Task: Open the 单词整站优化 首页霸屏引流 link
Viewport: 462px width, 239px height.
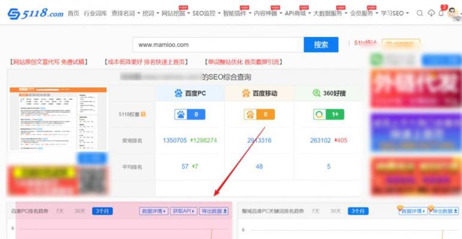Action: [244, 62]
